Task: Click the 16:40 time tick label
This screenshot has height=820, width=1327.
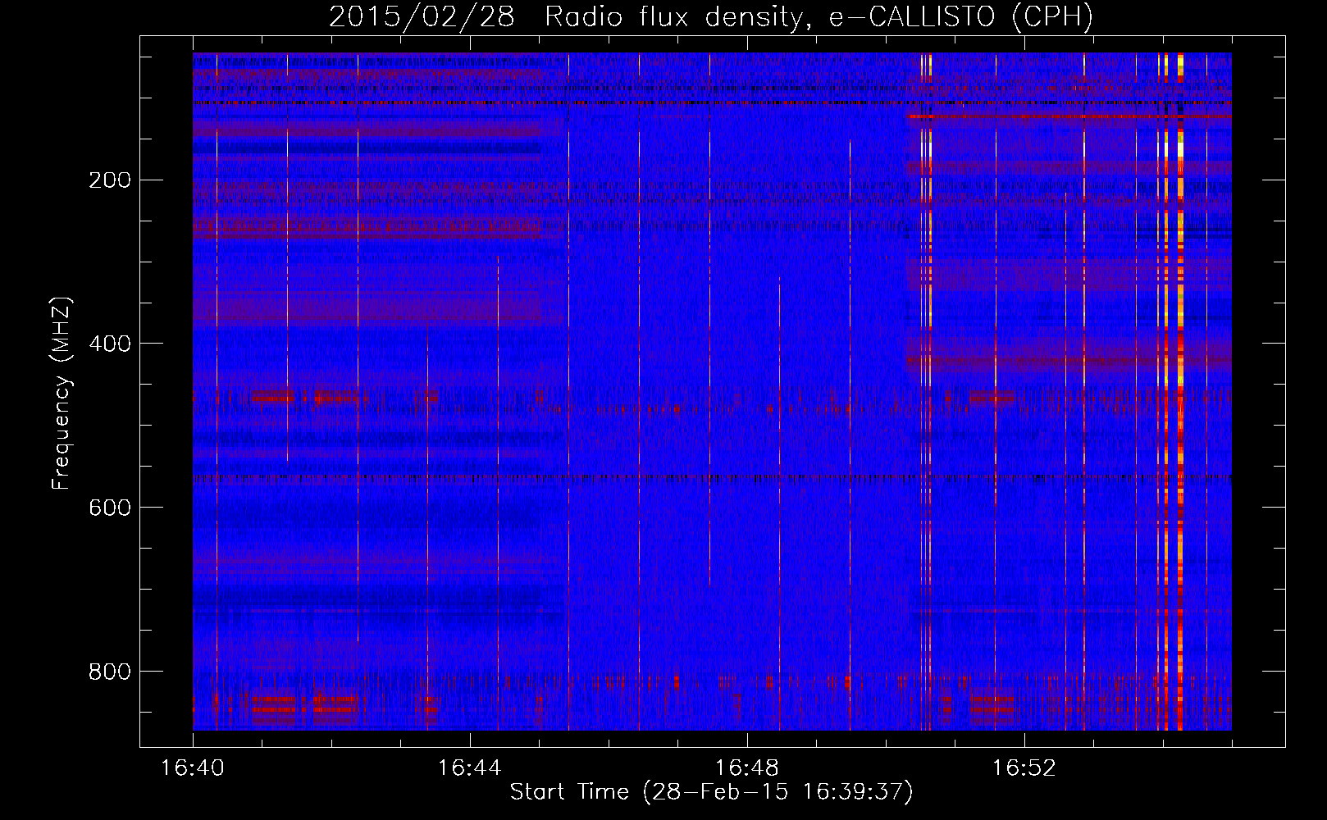Action: pos(193,768)
